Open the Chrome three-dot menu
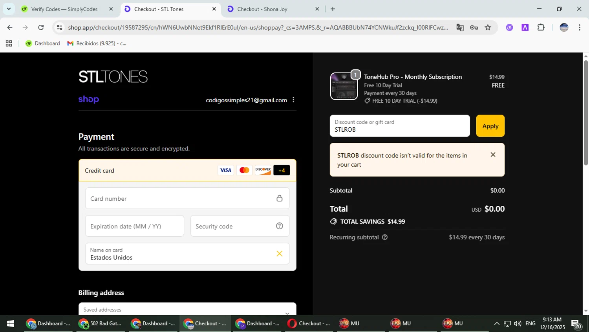 (580, 27)
